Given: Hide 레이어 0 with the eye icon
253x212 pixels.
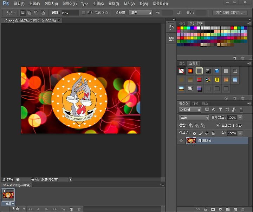Looking at the screenshot, I should pyautogui.click(x=181, y=141).
